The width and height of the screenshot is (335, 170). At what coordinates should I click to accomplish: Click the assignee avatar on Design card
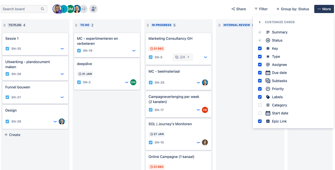click(62, 122)
